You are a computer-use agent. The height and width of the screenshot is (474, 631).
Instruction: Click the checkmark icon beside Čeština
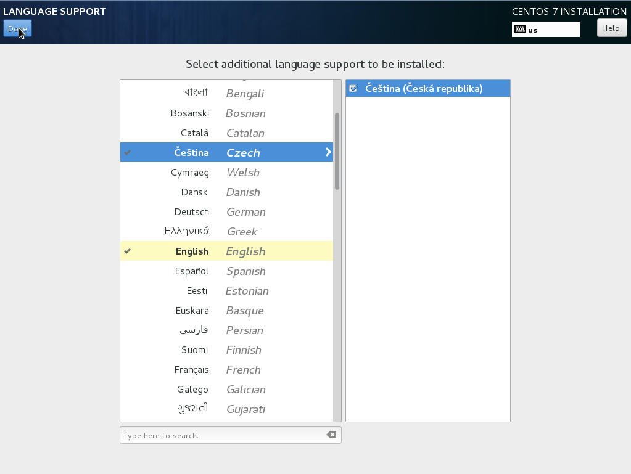click(128, 153)
